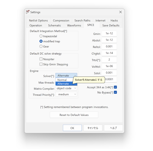Screen dimensions: 153x151
Task: Click the キャンセル button
Action: coord(93,128)
